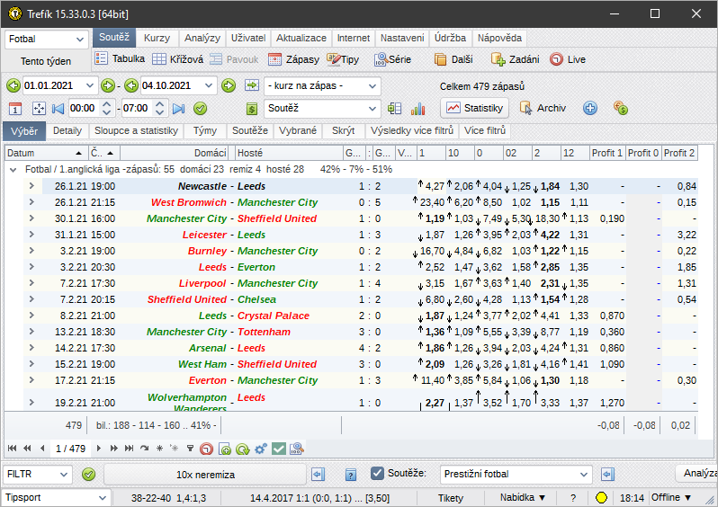Switch to the Výsledky více filtrů tab
The width and height of the screenshot is (718, 507).
tap(412, 131)
